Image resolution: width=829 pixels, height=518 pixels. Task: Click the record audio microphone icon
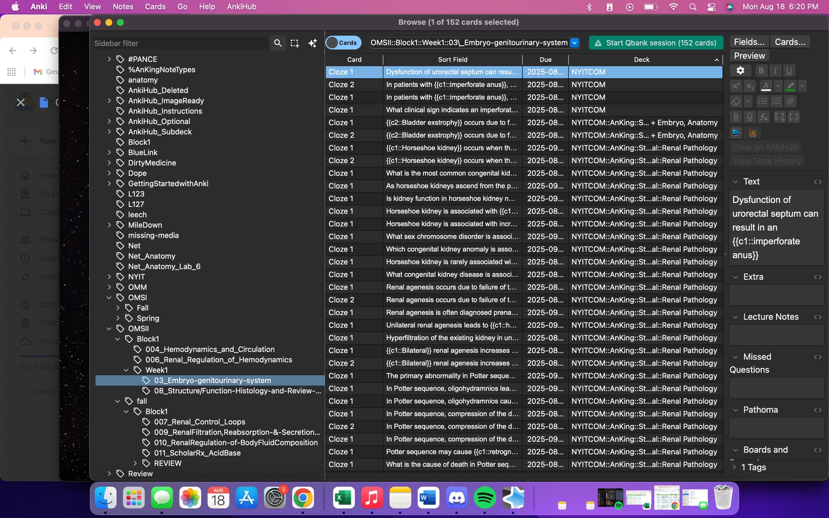coord(750,117)
